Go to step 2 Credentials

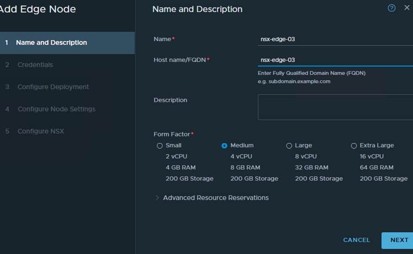35,65
